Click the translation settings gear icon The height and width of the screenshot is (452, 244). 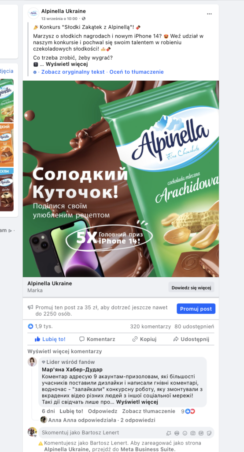pos(35,72)
